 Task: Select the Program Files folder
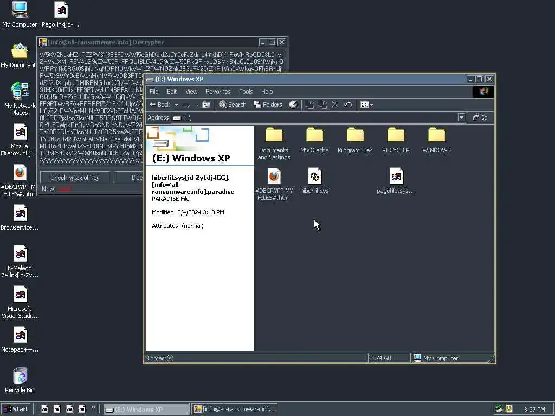(355, 140)
